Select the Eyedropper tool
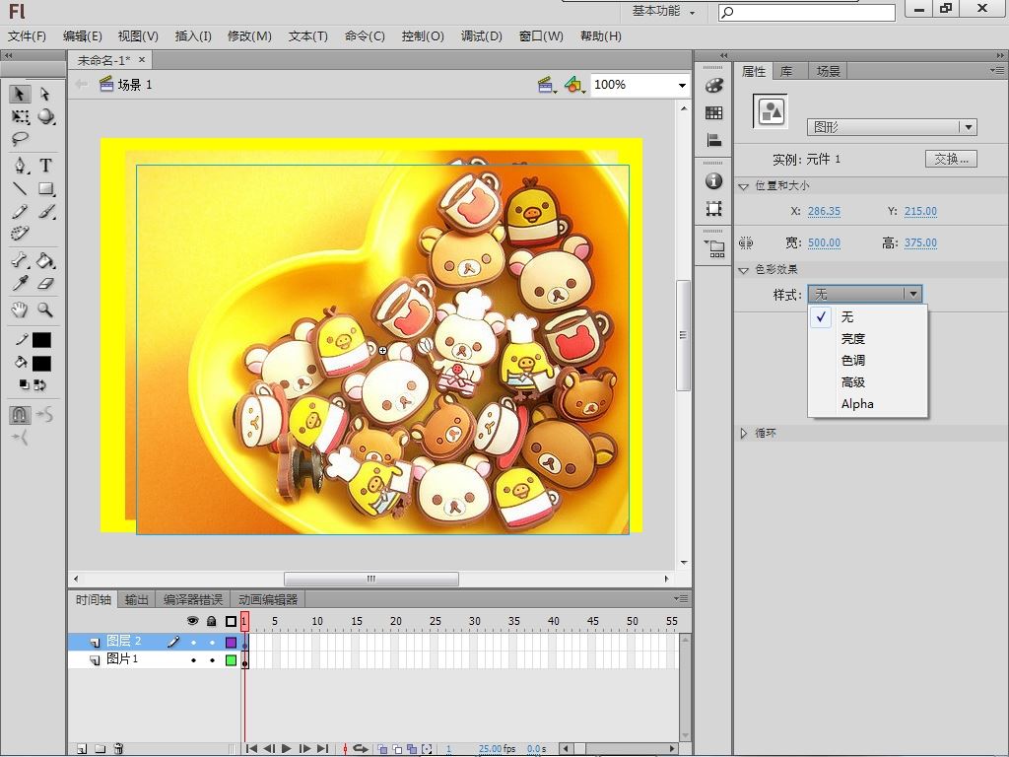Screen dimensions: 1009x757 coord(20,283)
